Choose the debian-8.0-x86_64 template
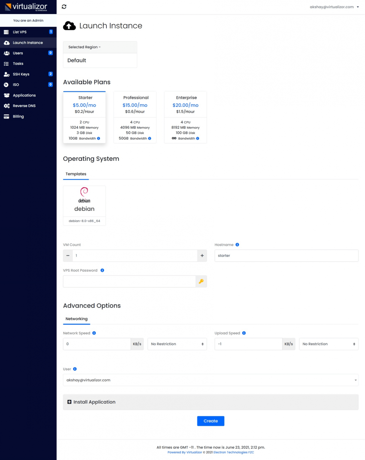The height and width of the screenshot is (460, 365). 84,221
